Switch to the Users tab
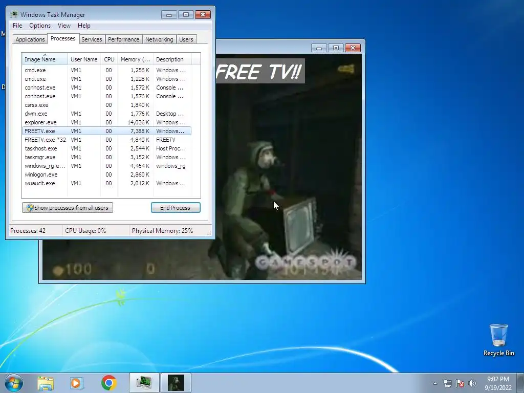The width and height of the screenshot is (524, 393). 186,39
